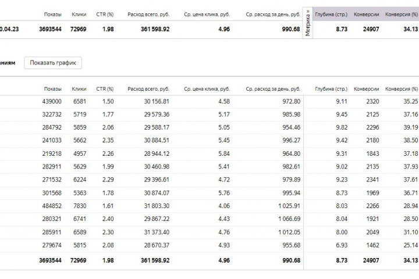Click Глубина (стр.) header in lower table

(x=331, y=89)
